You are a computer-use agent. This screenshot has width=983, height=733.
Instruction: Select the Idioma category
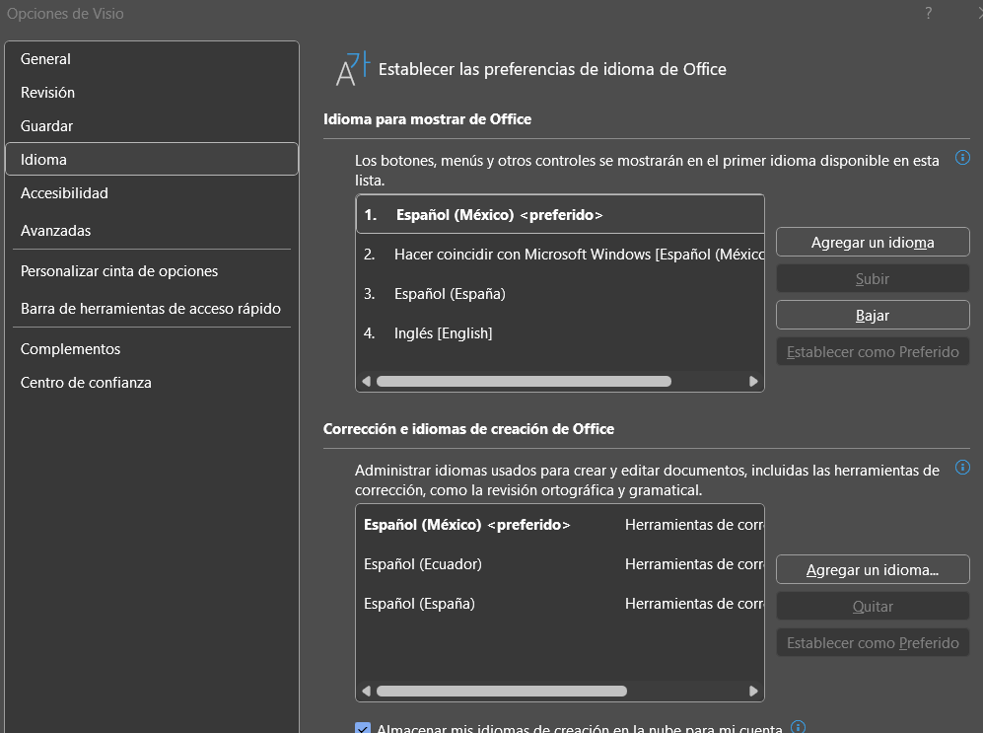point(151,159)
